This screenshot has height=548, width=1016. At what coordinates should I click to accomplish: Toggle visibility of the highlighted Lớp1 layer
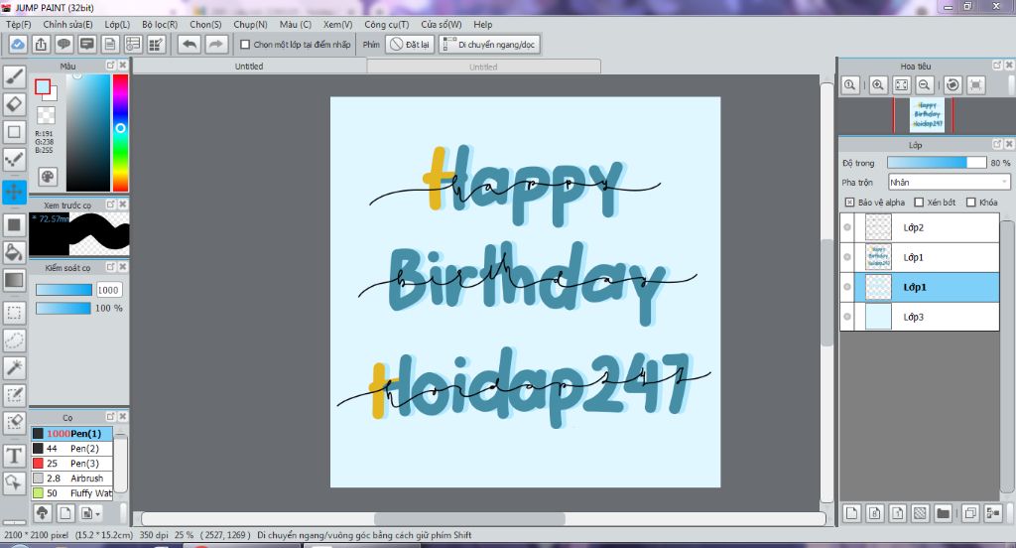(847, 287)
